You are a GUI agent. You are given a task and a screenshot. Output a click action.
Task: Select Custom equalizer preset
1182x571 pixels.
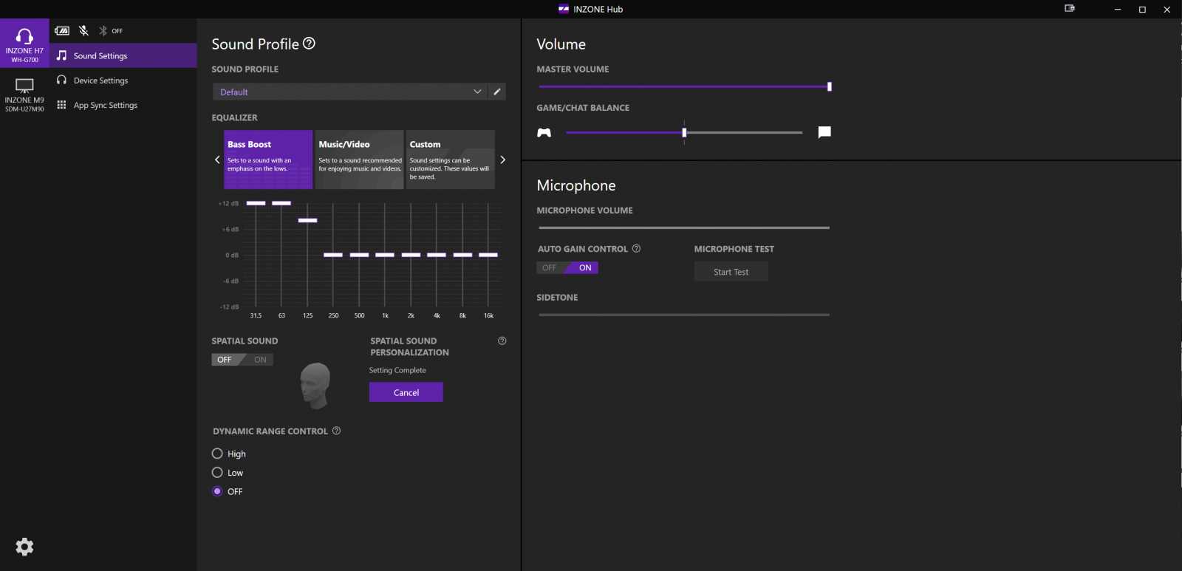coord(450,160)
